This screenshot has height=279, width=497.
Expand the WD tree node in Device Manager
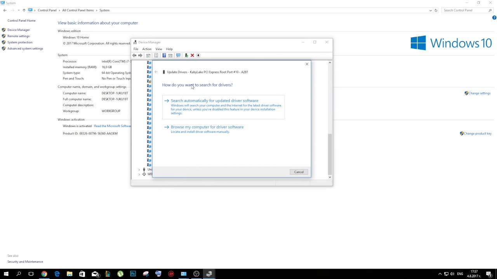tap(139, 174)
